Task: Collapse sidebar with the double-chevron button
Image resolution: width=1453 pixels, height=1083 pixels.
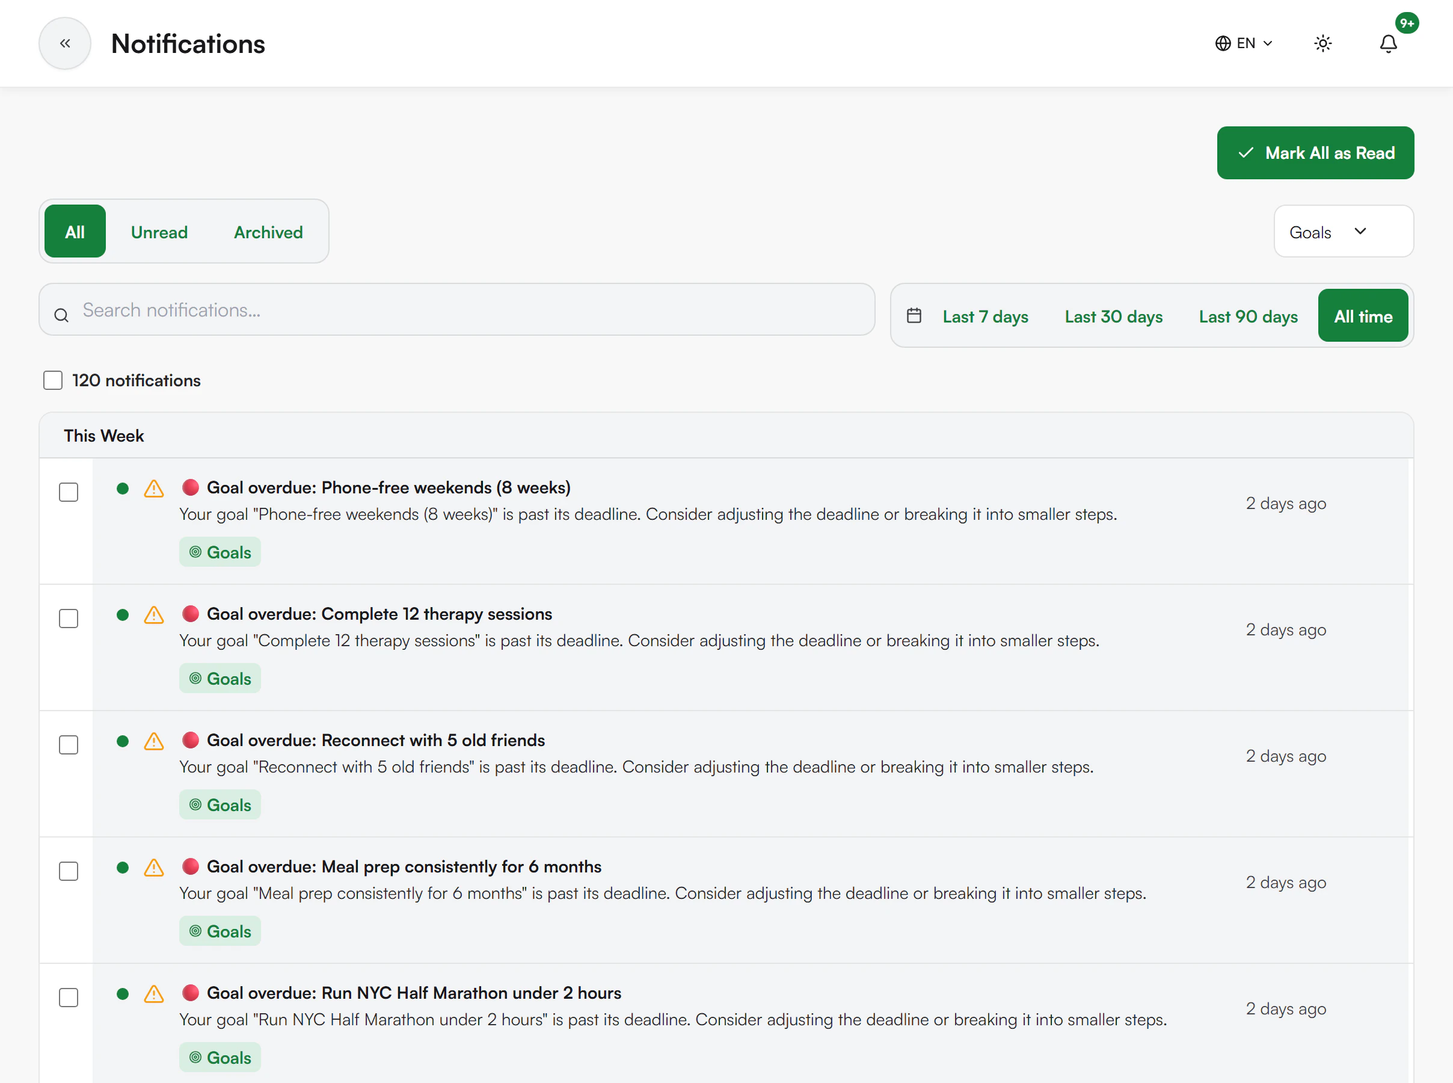Action: 65,43
